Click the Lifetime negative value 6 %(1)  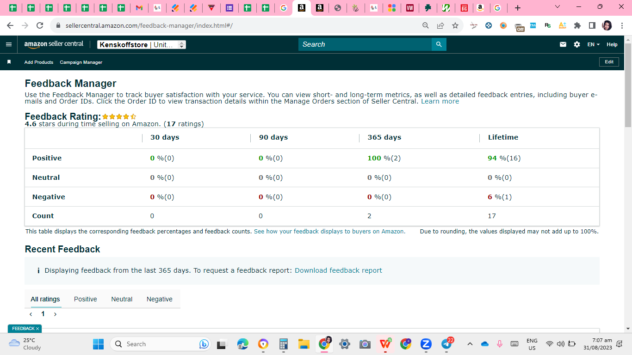(x=500, y=197)
